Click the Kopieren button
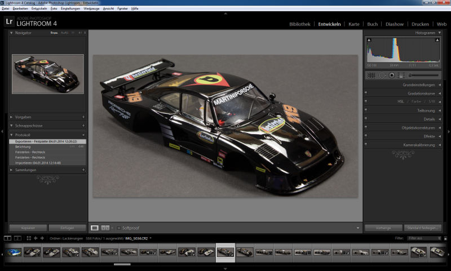The width and height of the screenshot is (451, 271). click(28, 228)
